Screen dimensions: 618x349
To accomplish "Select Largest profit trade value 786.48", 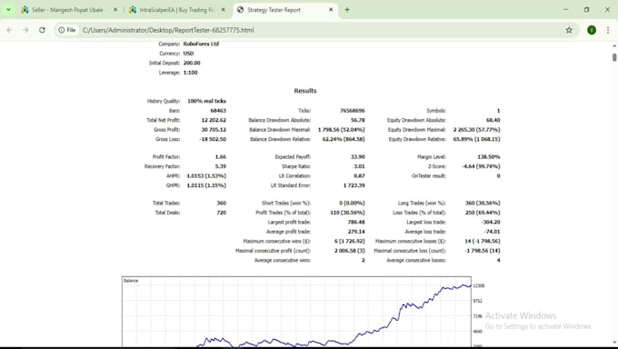I will pyautogui.click(x=356, y=223).
